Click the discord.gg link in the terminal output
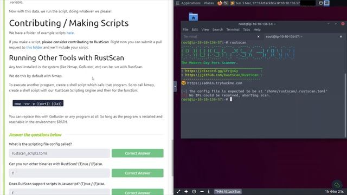This screenshot has width=347, height=195. (211, 71)
